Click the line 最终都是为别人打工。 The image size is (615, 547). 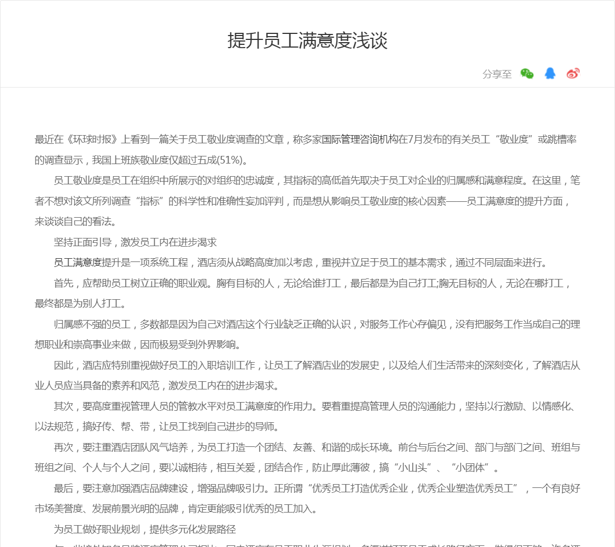point(80,304)
